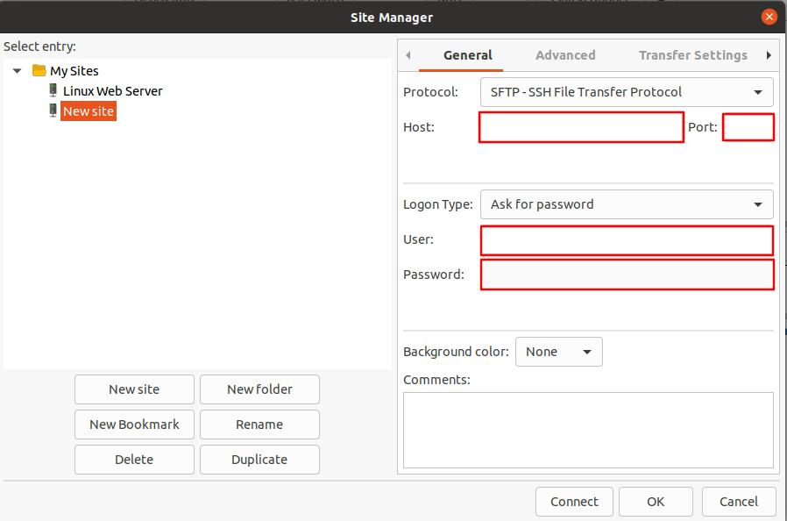787x521 pixels.
Task: Click the New Bookmark button
Action: [x=134, y=425]
